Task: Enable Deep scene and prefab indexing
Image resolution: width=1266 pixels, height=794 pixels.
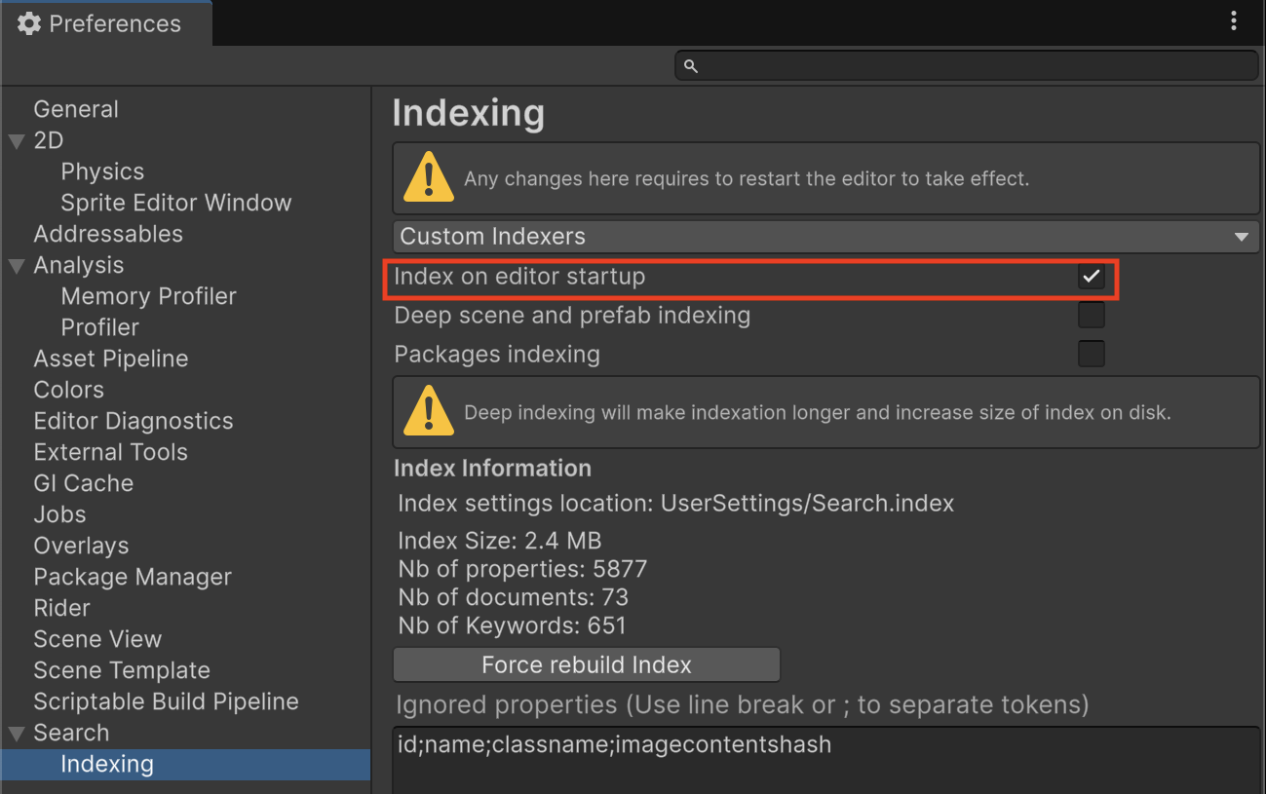Action: (1091, 315)
